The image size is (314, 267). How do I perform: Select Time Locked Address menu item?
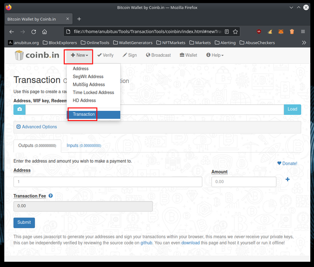coord(93,92)
